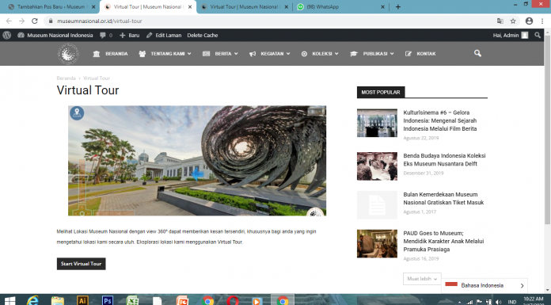The height and width of the screenshot is (305, 551).
Task: Open the site search magnifier icon
Action: 477,53
